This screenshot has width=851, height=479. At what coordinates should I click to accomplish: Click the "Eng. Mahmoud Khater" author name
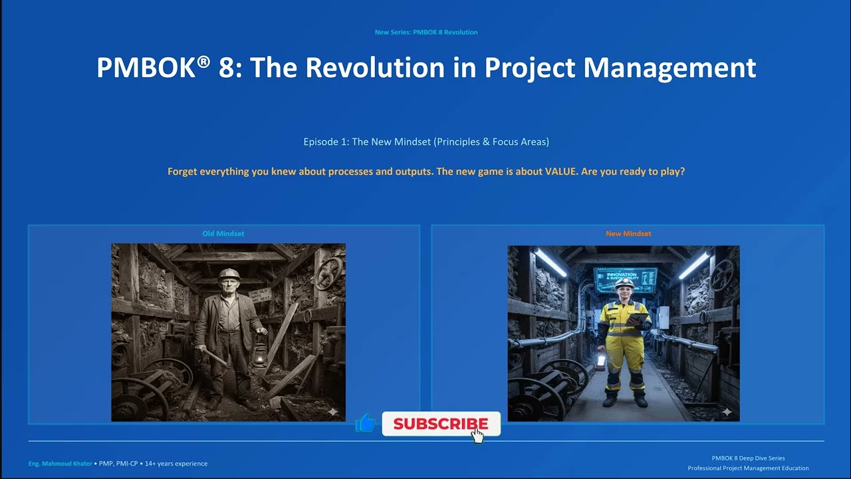pos(59,464)
